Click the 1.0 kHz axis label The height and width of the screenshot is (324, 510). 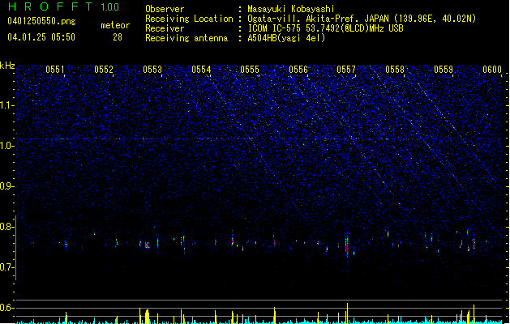click(7, 146)
